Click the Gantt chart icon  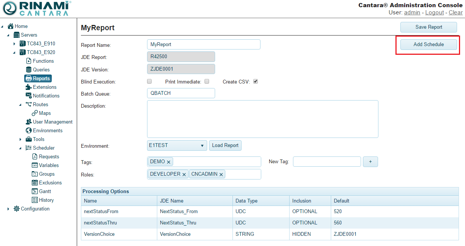(35, 191)
